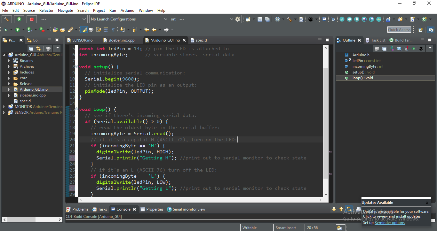Image resolution: width=437 pixels, height=231 pixels.
Task: Expand the Binaries folder
Action: pyautogui.click(x=9, y=60)
